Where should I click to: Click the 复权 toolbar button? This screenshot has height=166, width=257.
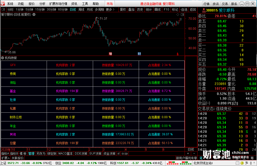pos(123,9)
